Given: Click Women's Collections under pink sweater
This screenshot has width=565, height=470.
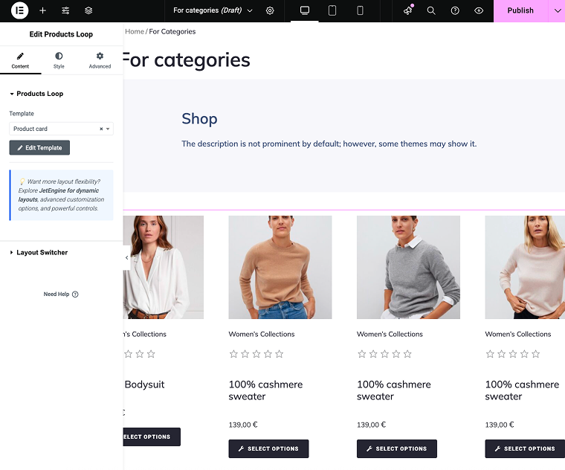Looking at the screenshot, I should click(x=518, y=334).
